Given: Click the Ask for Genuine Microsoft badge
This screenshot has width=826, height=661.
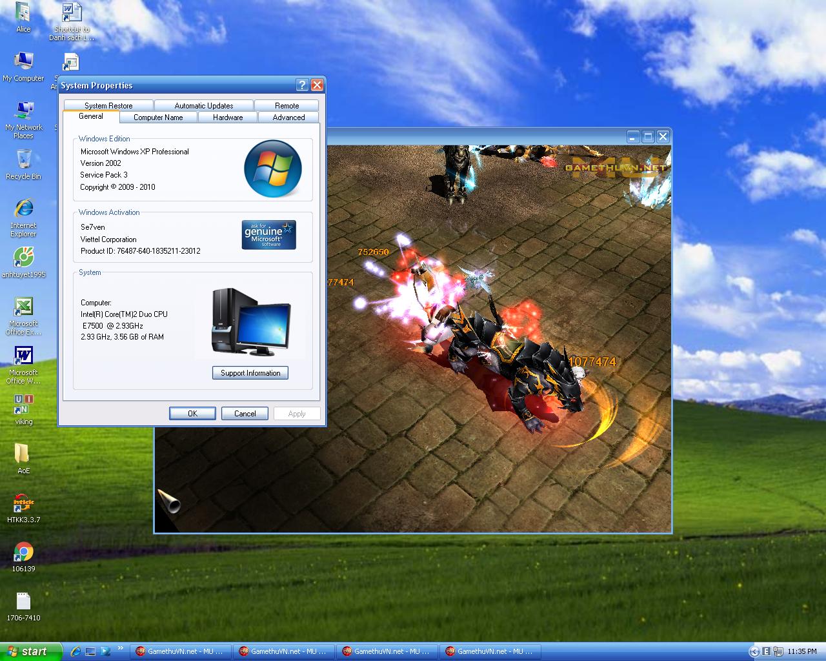Looking at the screenshot, I should click(x=269, y=235).
